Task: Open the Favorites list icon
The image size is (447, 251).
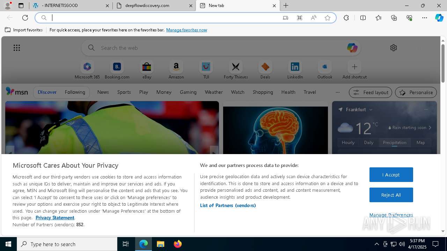Action: 379,18
